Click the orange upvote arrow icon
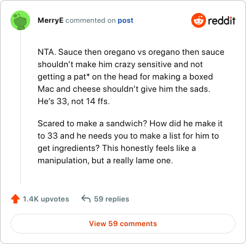The image size is (246, 244). [15, 199]
